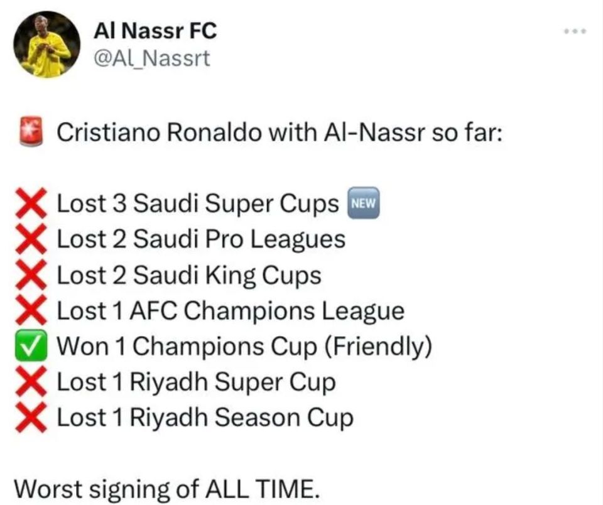Click the 'Lost 1 Riyadh Season Cup' line
The width and height of the screenshot is (603, 505).
click(x=205, y=418)
